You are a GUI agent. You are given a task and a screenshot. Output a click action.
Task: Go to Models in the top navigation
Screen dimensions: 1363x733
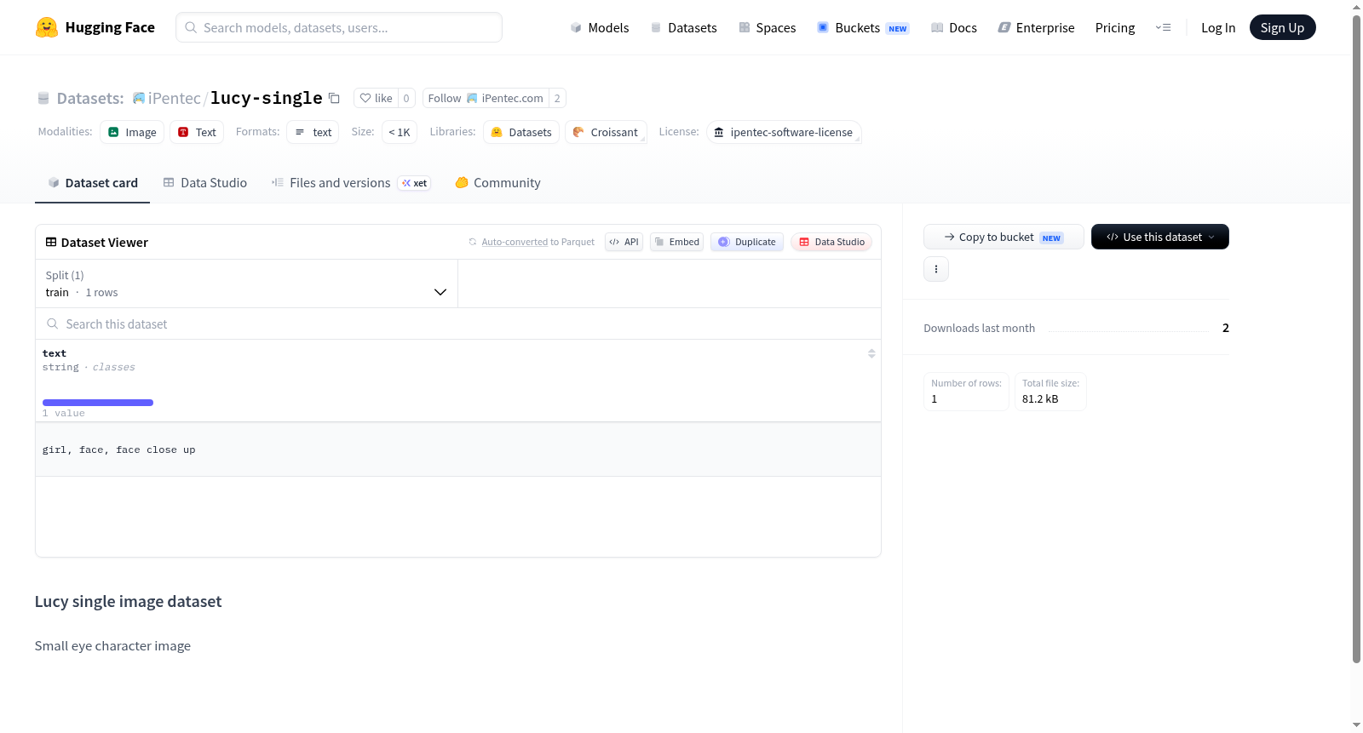600,28
